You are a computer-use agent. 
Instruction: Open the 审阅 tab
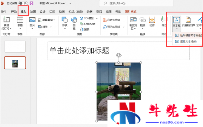[99, 12]
